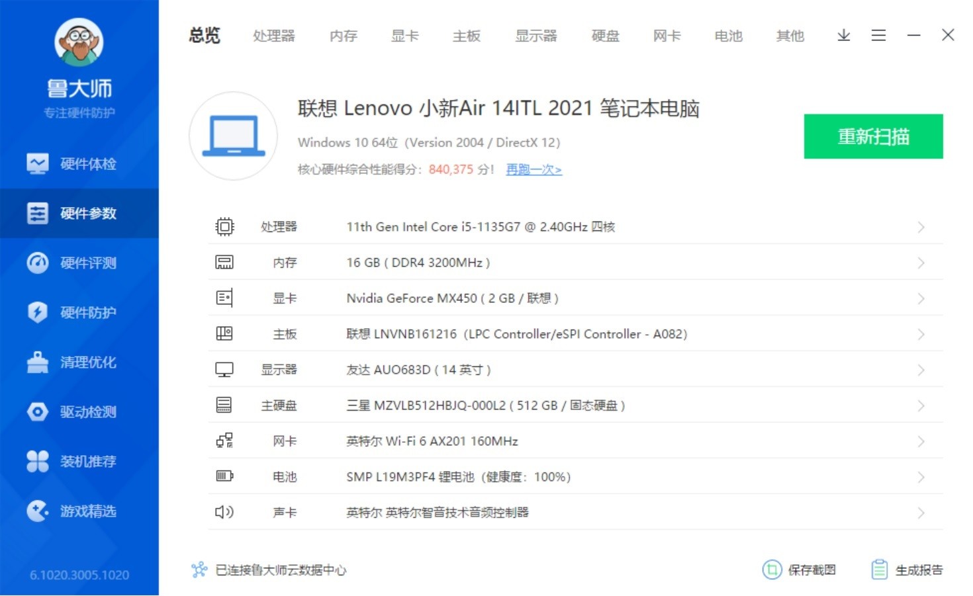The width and height of the screenshot is (973, 596).
Task: Expand the 主板 row chevron
Action: coord(921,334)
